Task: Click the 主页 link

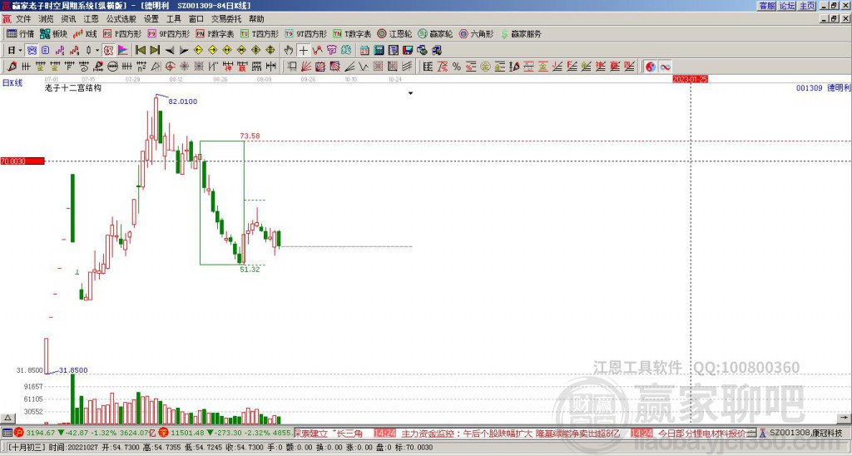Action: pos(807,6)
